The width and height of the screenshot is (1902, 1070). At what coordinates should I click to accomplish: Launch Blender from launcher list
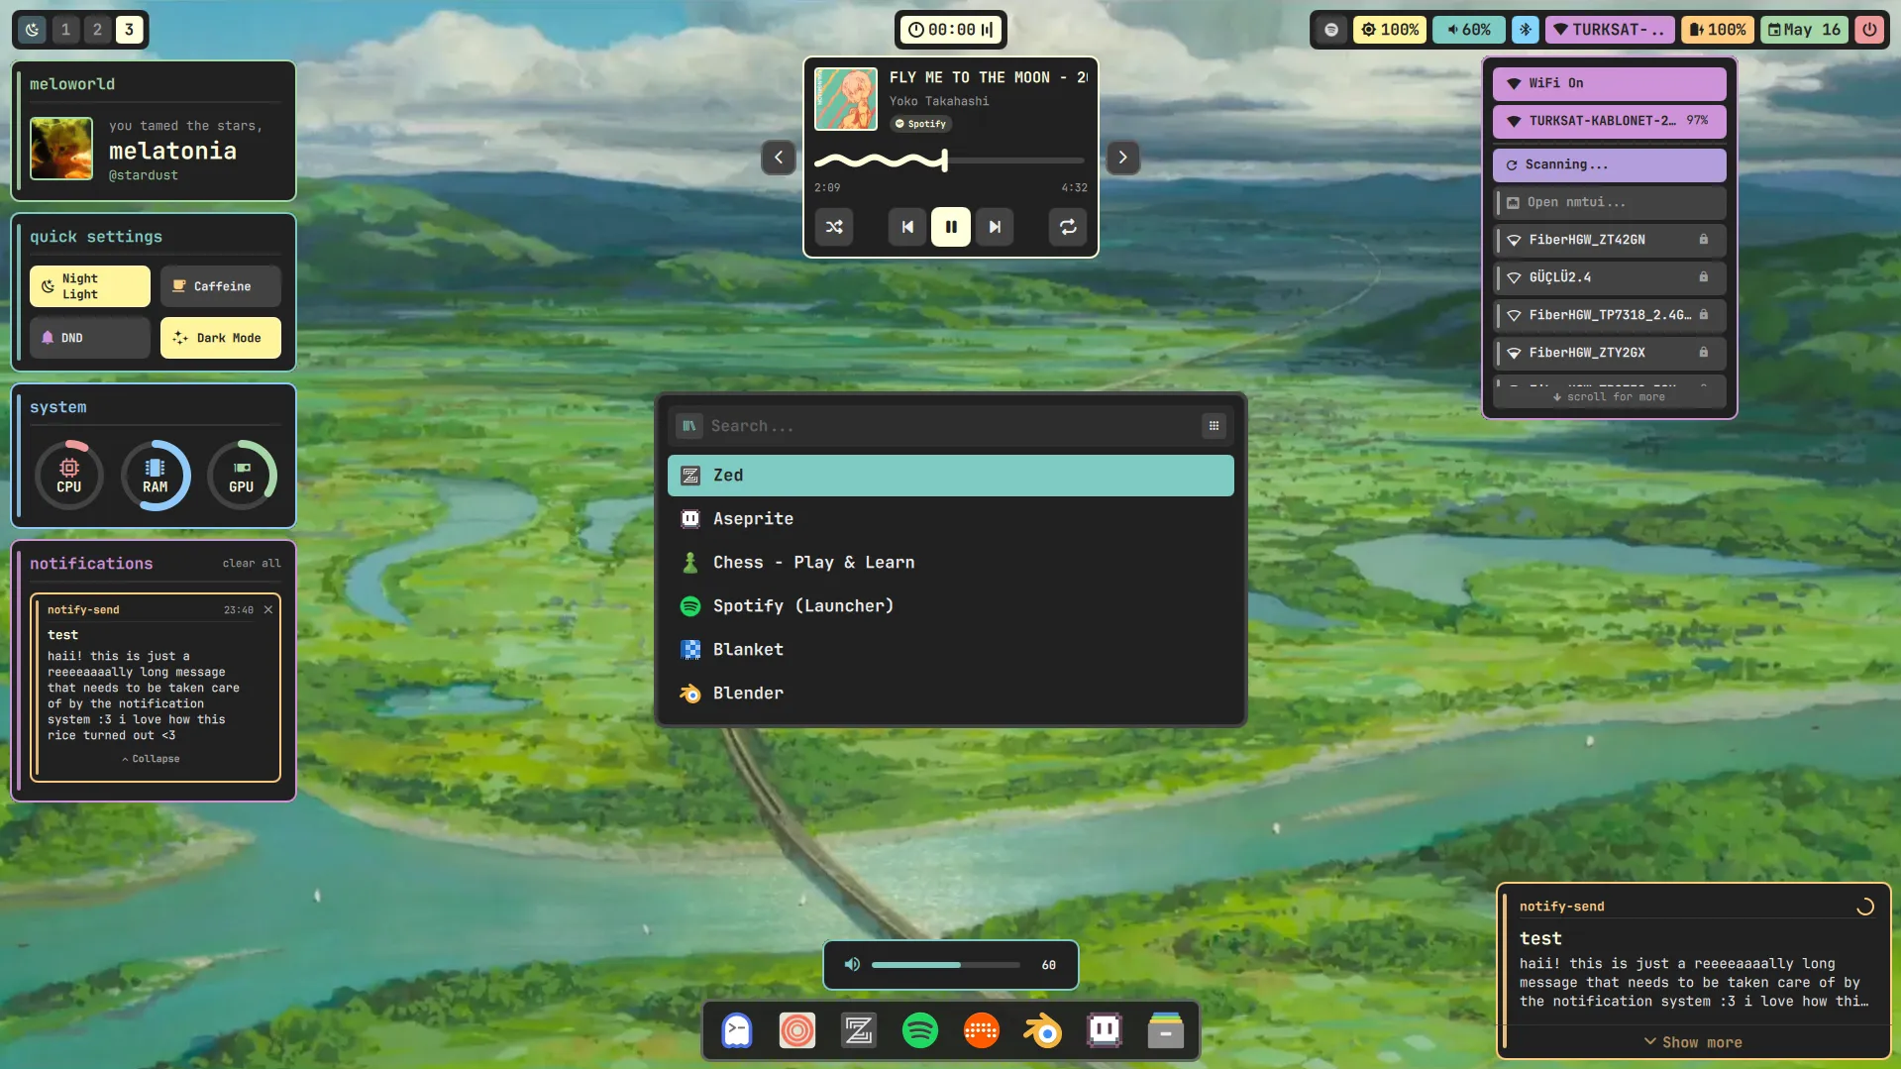(951, 694)
